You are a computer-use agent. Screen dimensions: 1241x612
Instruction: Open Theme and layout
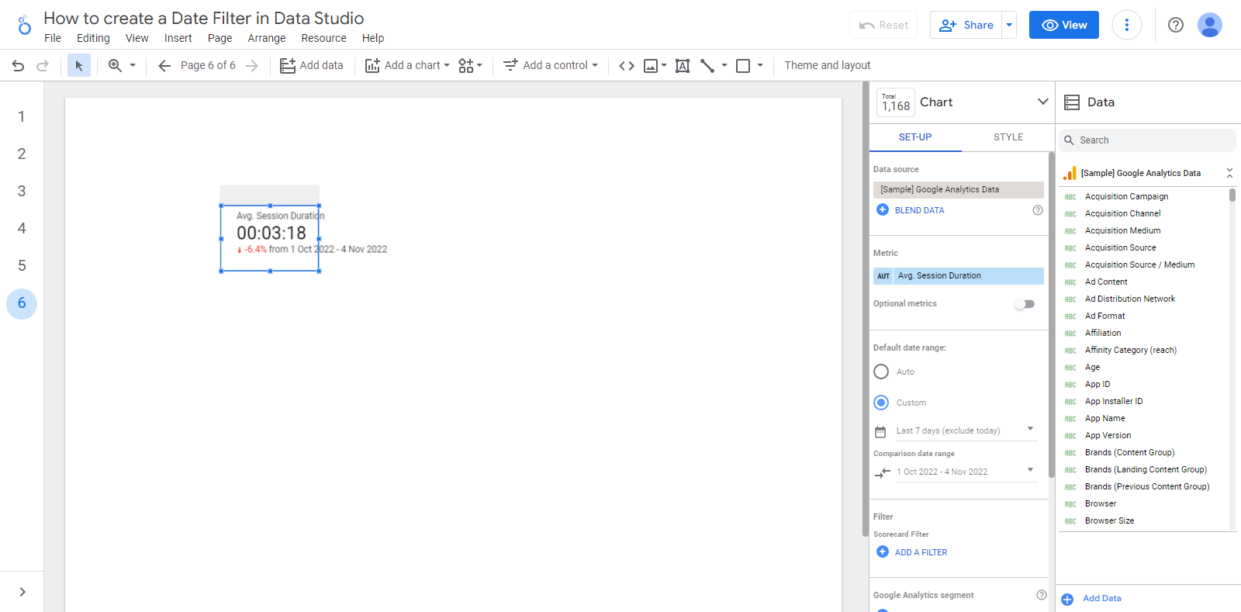point(828,66)
